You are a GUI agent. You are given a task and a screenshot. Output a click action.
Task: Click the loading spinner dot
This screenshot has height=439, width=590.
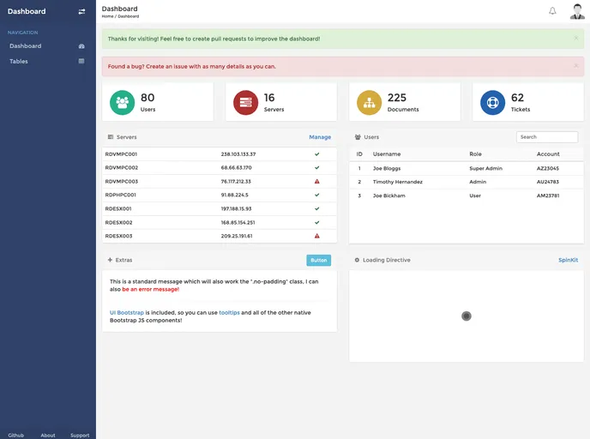[x=467, y=316]
